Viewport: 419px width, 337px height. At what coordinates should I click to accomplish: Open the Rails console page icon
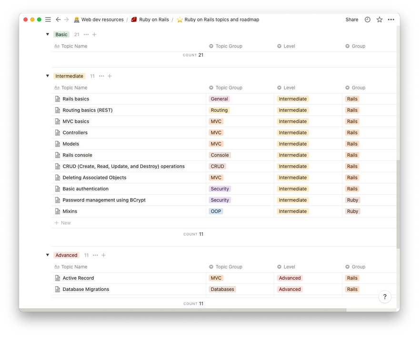tap(58, 155)
